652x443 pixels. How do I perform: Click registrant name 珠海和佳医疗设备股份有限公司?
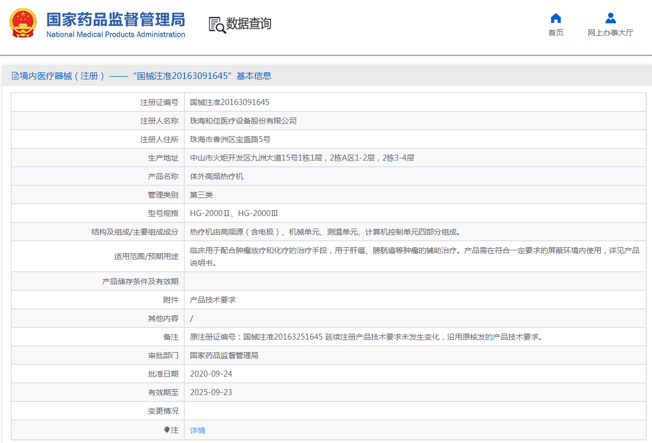243,121
